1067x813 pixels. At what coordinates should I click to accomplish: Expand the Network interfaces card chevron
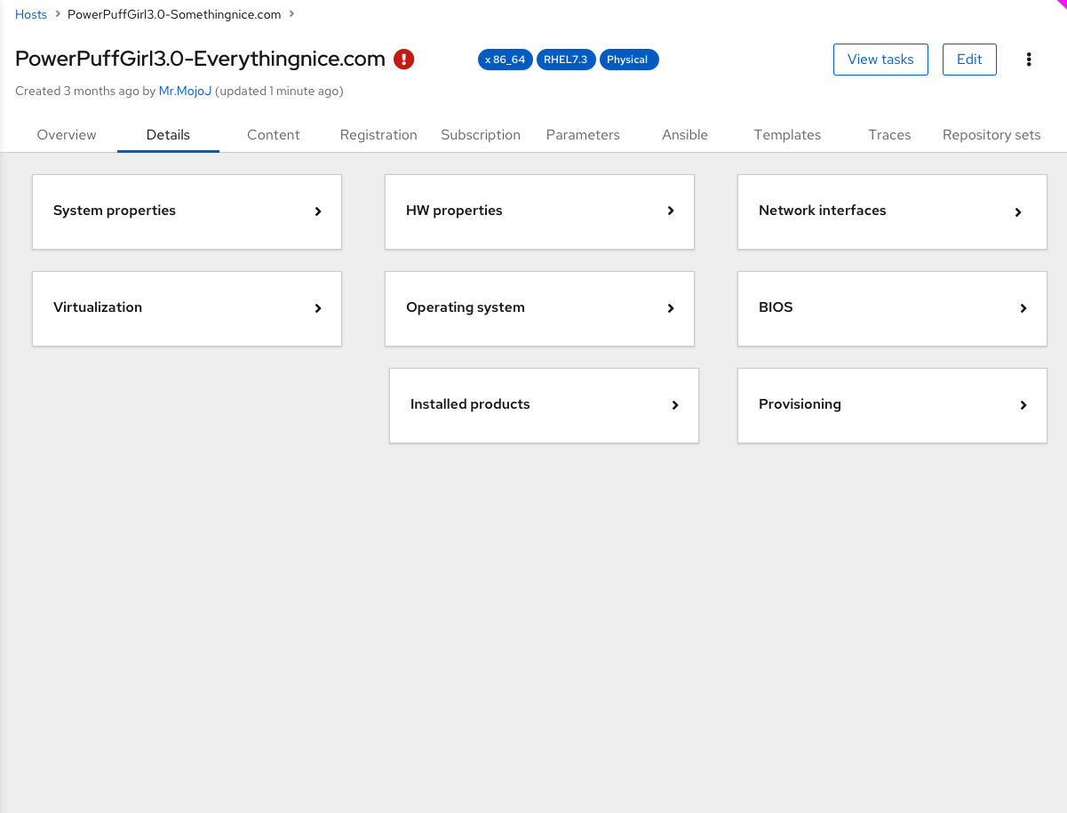tap(1018, 212)
